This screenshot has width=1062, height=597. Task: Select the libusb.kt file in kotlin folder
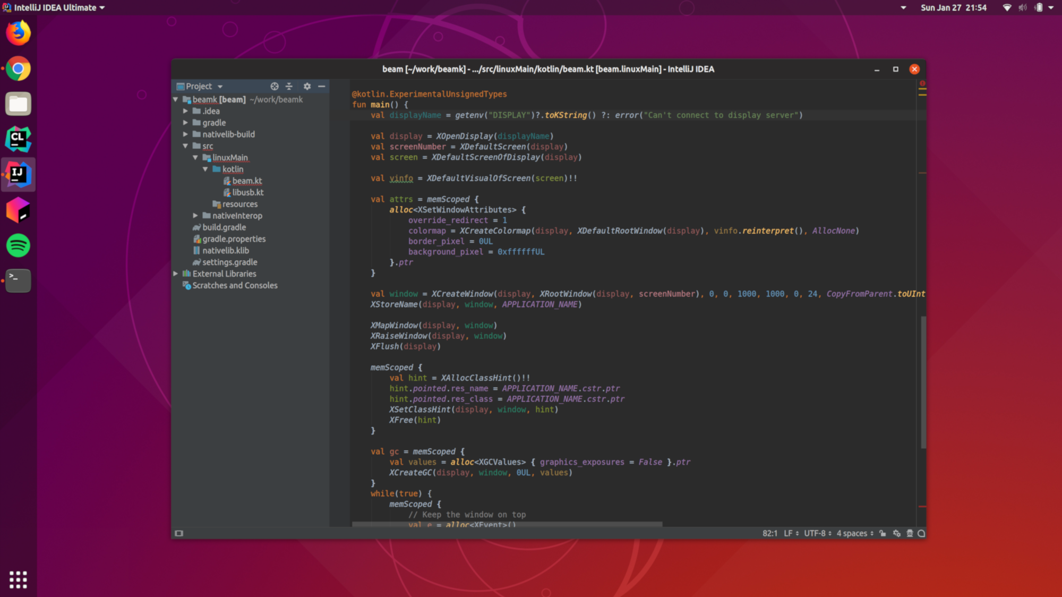[247, 192]
